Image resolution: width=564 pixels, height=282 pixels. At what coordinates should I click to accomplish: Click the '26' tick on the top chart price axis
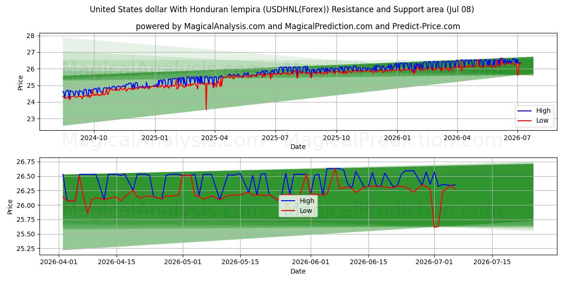pyautogui.click(x=31, y=69)
